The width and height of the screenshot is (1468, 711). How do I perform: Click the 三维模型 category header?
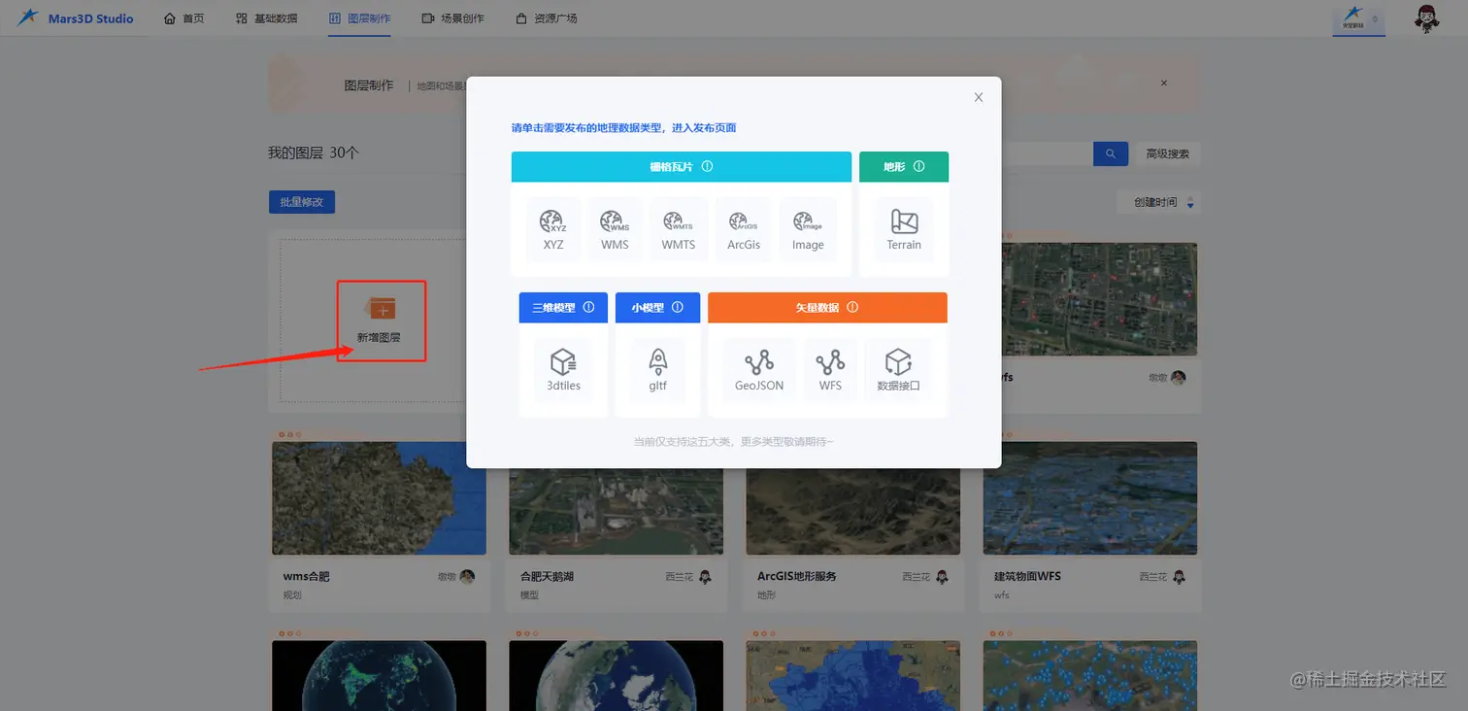tap(563, 307)
